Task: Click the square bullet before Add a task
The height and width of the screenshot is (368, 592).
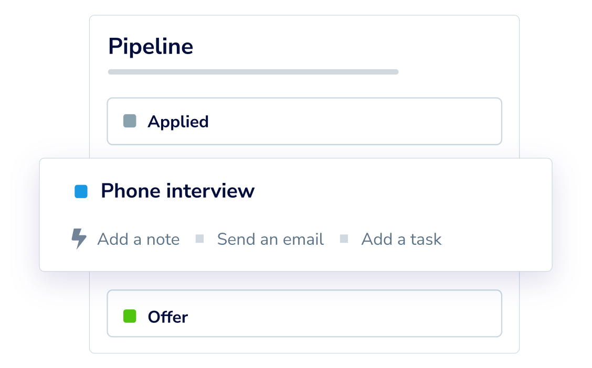Action: click(344, 239)
